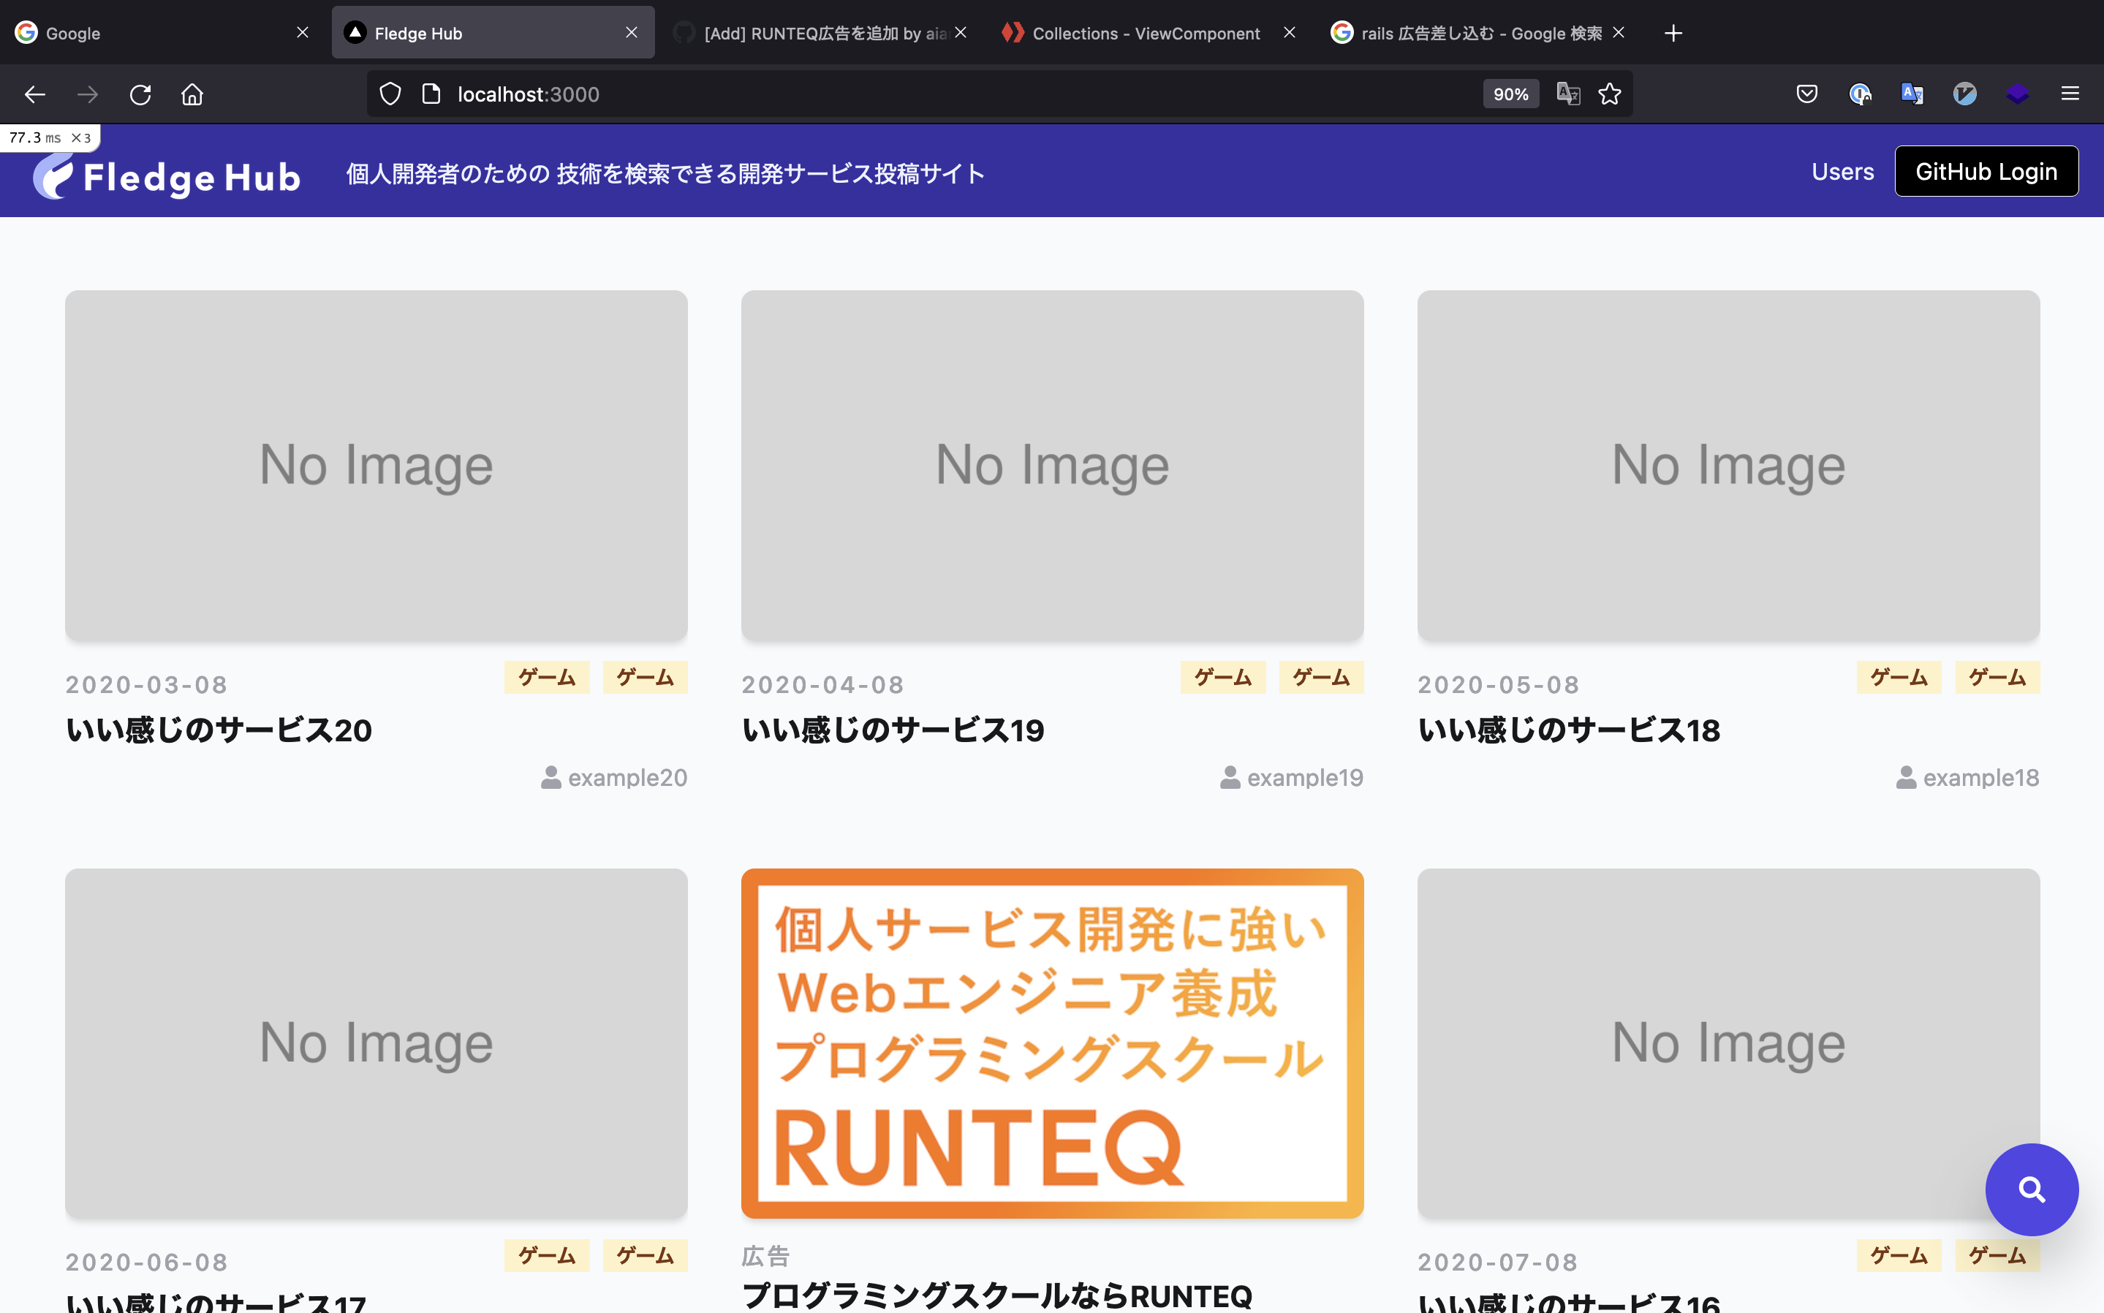Image resolution: width=2104 pixels, height=1313 pixels.
Task: Close the Google tab
Action: (x=302, y=33)
